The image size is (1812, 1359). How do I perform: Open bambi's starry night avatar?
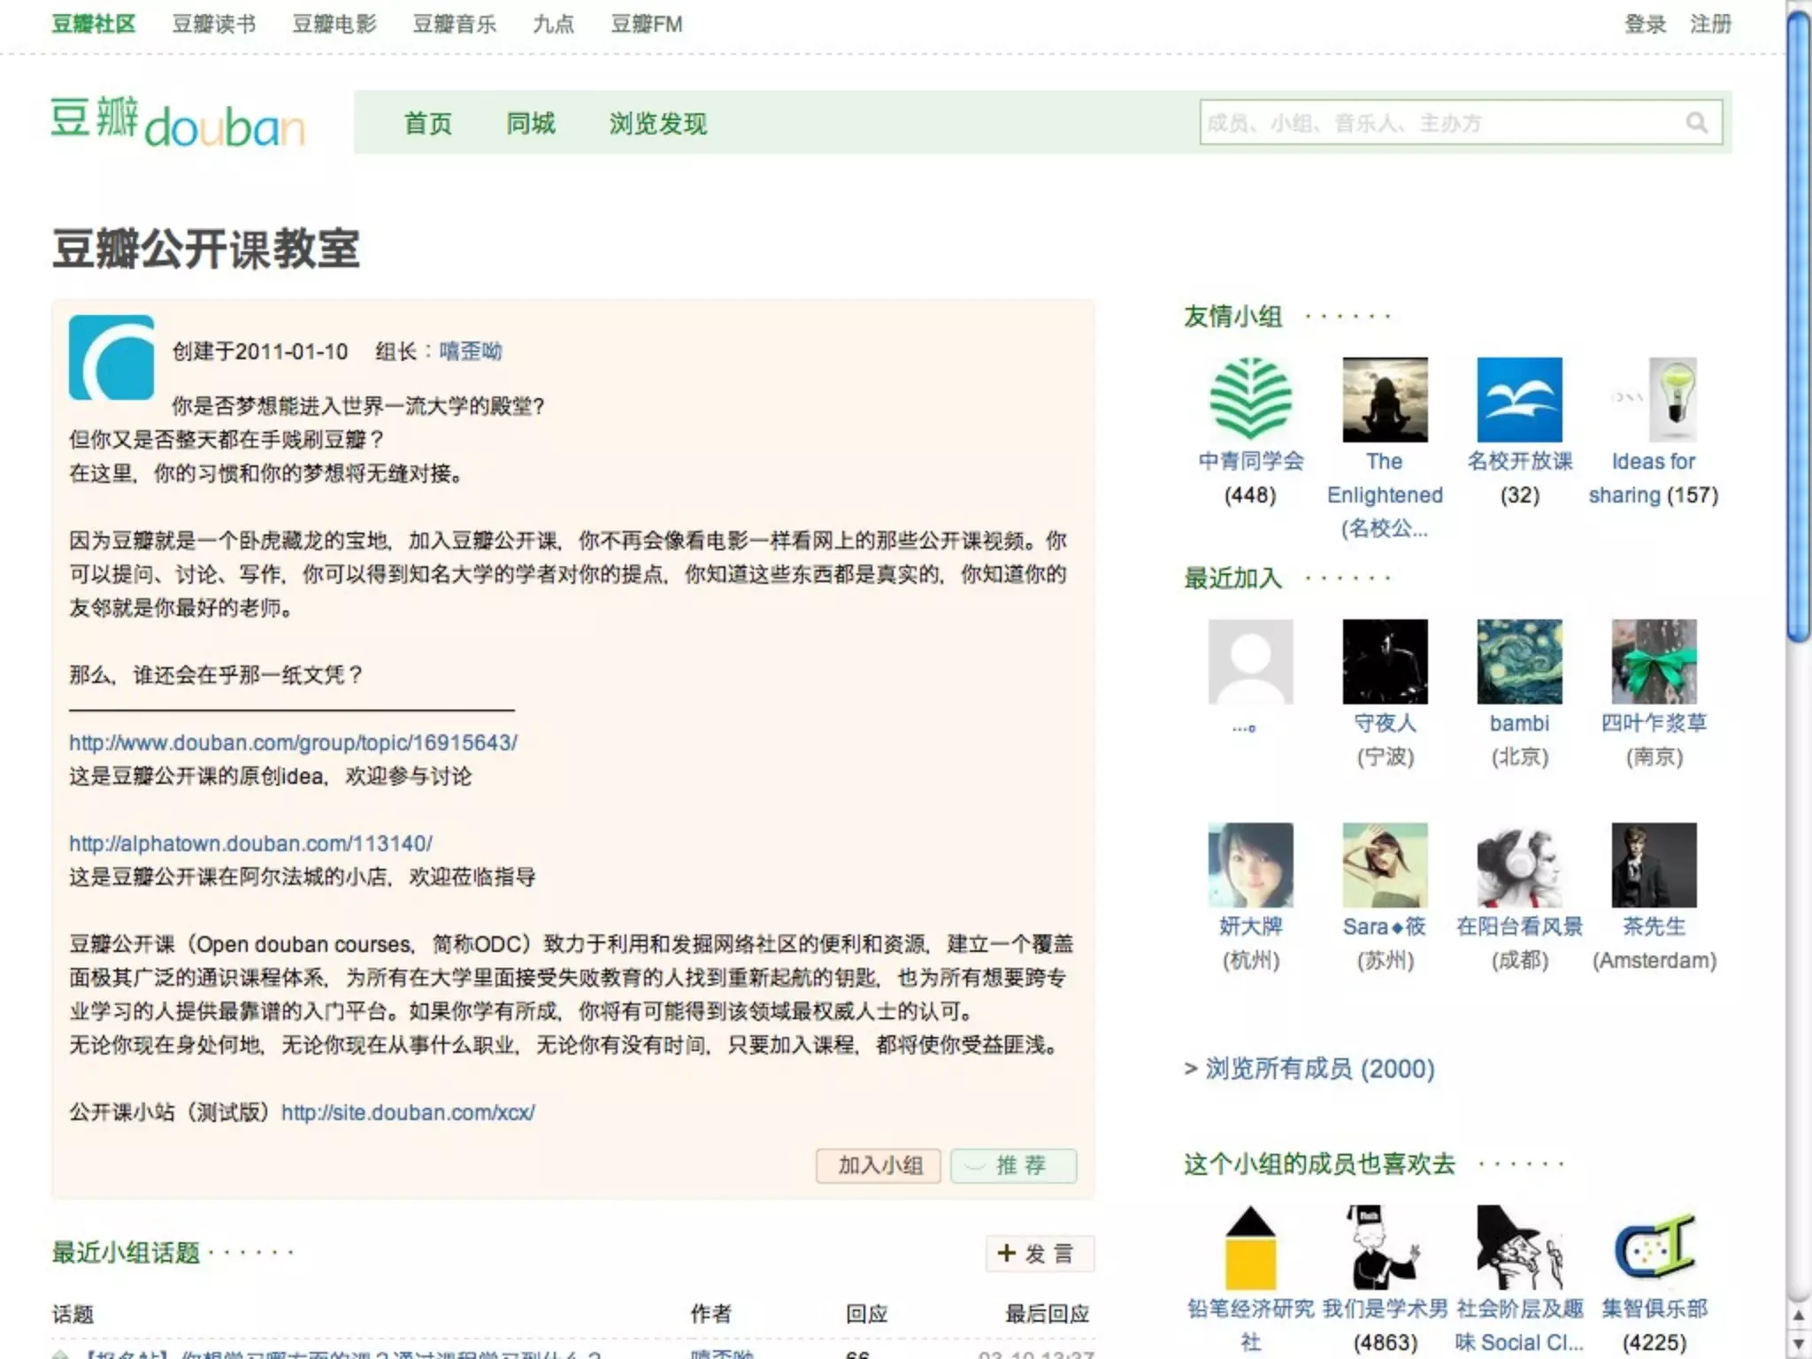click(x=1519, y=661)
